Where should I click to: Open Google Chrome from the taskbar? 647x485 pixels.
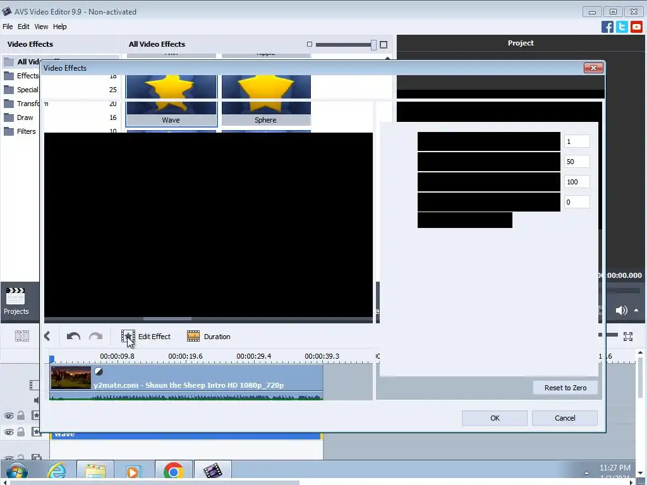[173, 471]
